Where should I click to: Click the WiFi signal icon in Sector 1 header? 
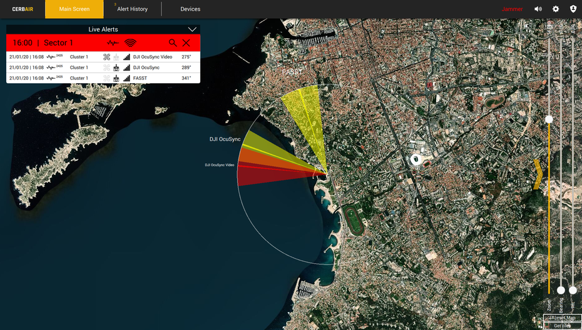click(130, 43)
